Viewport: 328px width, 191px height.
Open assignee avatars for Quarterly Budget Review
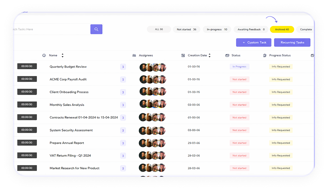tap(153, 67)
